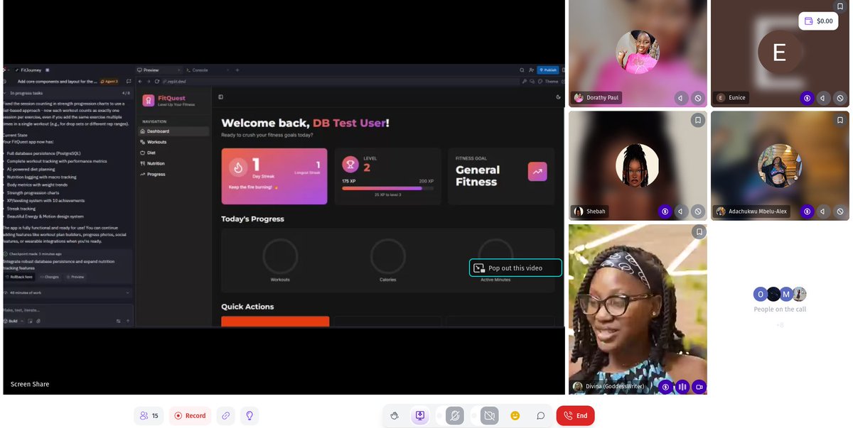Click the audio bars icon on Divina's tile
Screen dimensions: 853x428
click(682, 387)
